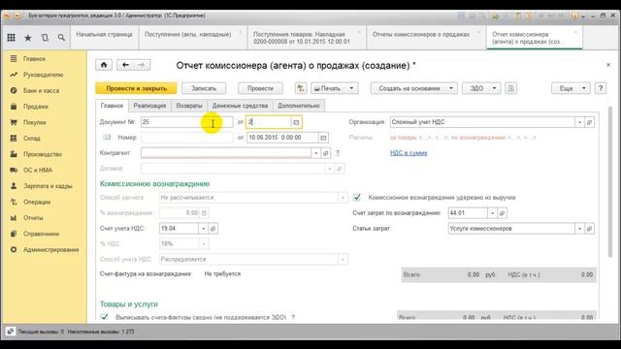Open Favorites star icon
The width and height of the screenshot is (621, 349).
[x=28, y=38]
